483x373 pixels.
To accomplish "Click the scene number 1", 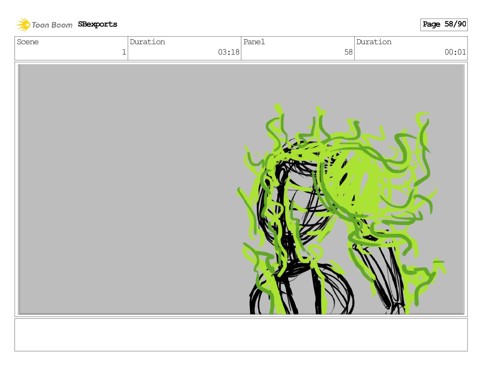I will point(124,52).
